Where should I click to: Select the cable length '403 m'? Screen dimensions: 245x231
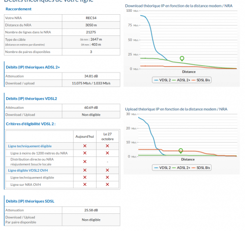coord(96,45)
